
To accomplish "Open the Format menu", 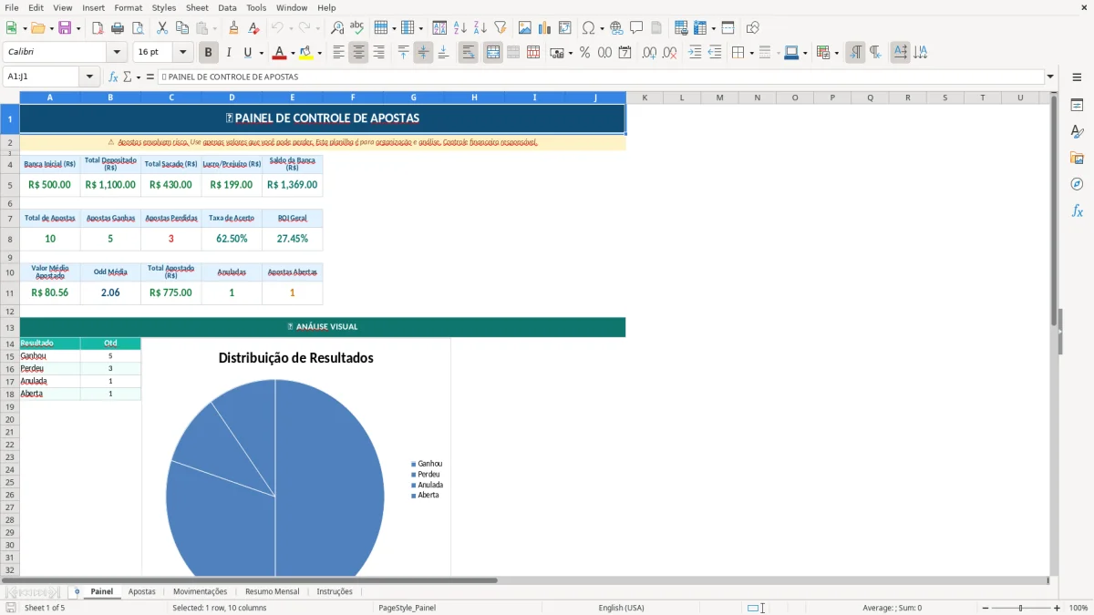I will click(x=128, y=7).
